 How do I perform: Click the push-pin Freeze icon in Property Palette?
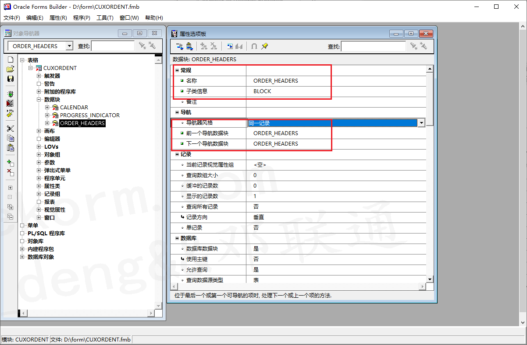(264, 46)
